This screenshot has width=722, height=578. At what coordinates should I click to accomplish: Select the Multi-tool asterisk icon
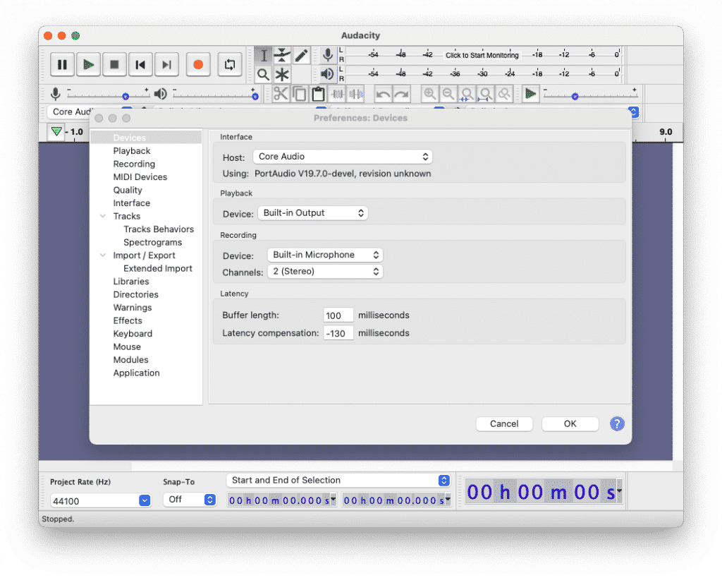[282, 74]
